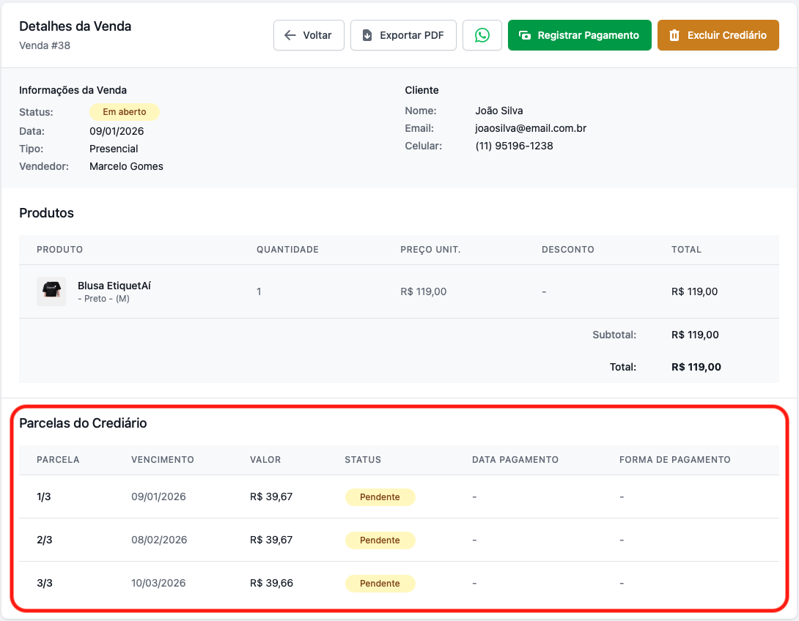The image size is (799, 621).
Task: Click the trash icon in Excluir Crediário
Action: (x=674, y=35)
